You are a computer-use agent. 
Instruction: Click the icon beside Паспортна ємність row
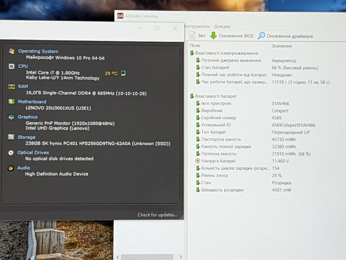(198, 139)
